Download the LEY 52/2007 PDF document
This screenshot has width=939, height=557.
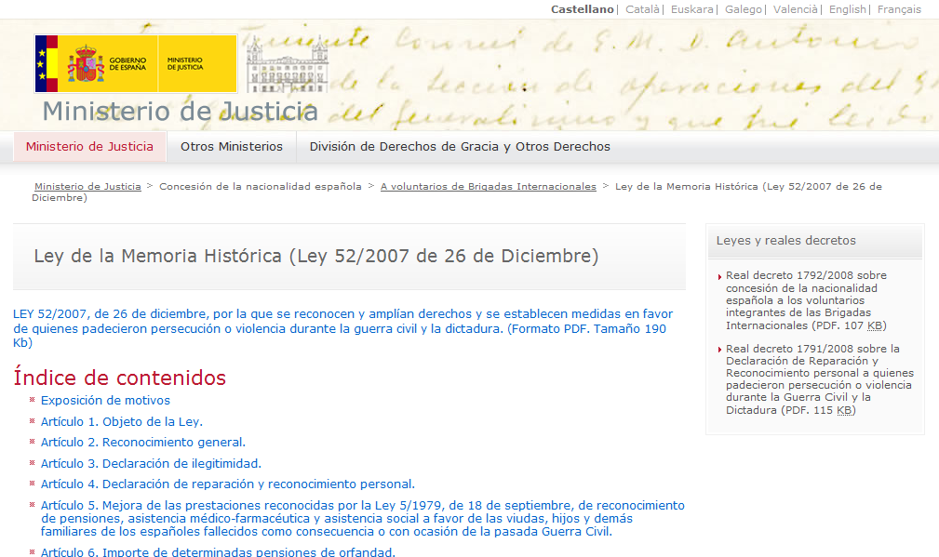pyautogui.click(x=340, y=328)
